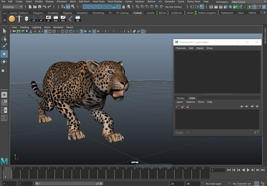Toggle smooth shade all in panel toolbar
This screenshot has width=267, height=186.
(82, 31)
